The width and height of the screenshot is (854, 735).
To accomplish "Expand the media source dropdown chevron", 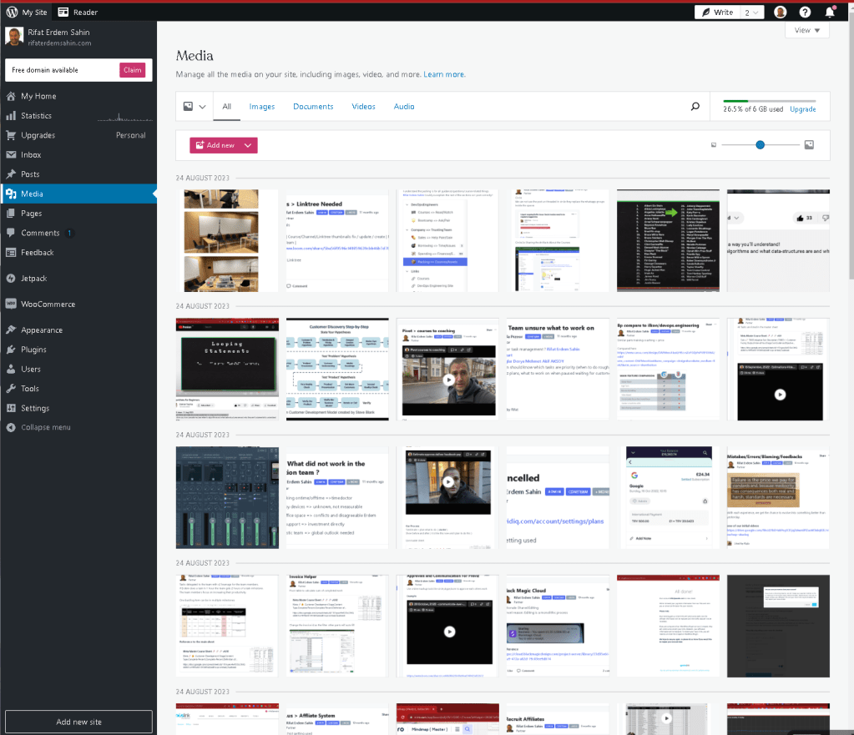I will tap(202, 107).
